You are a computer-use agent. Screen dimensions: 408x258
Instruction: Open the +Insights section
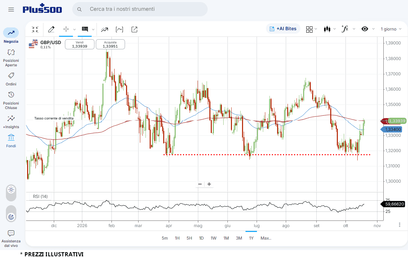coord(11,122)
